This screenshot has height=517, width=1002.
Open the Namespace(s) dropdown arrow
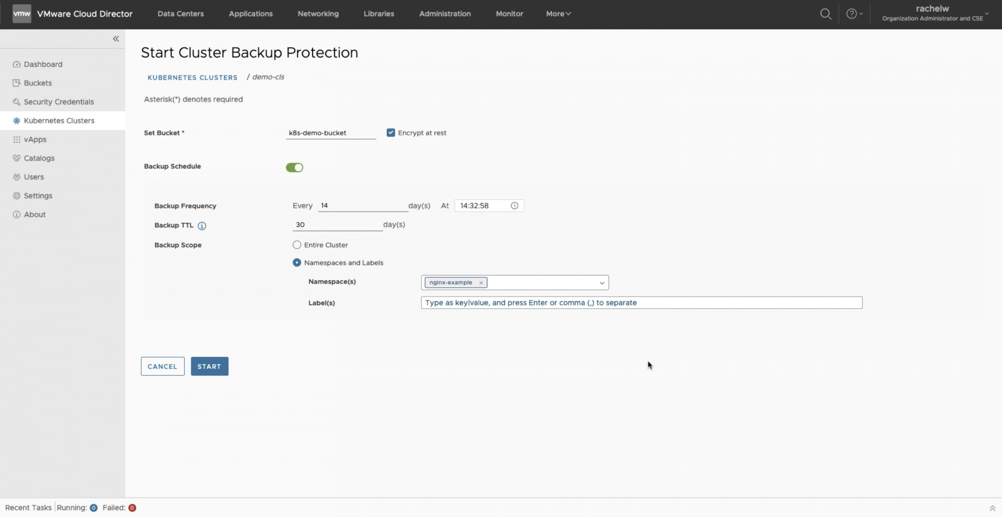click(602, 283)
